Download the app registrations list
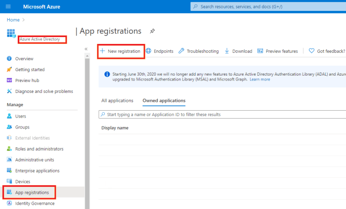 click(238, 51)
